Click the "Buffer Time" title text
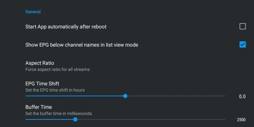The height and width of the screenshot is (127, 254). (39, 107)
